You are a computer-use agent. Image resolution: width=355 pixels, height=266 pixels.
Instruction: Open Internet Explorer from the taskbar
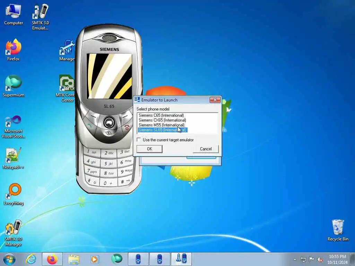coord(31,259)
